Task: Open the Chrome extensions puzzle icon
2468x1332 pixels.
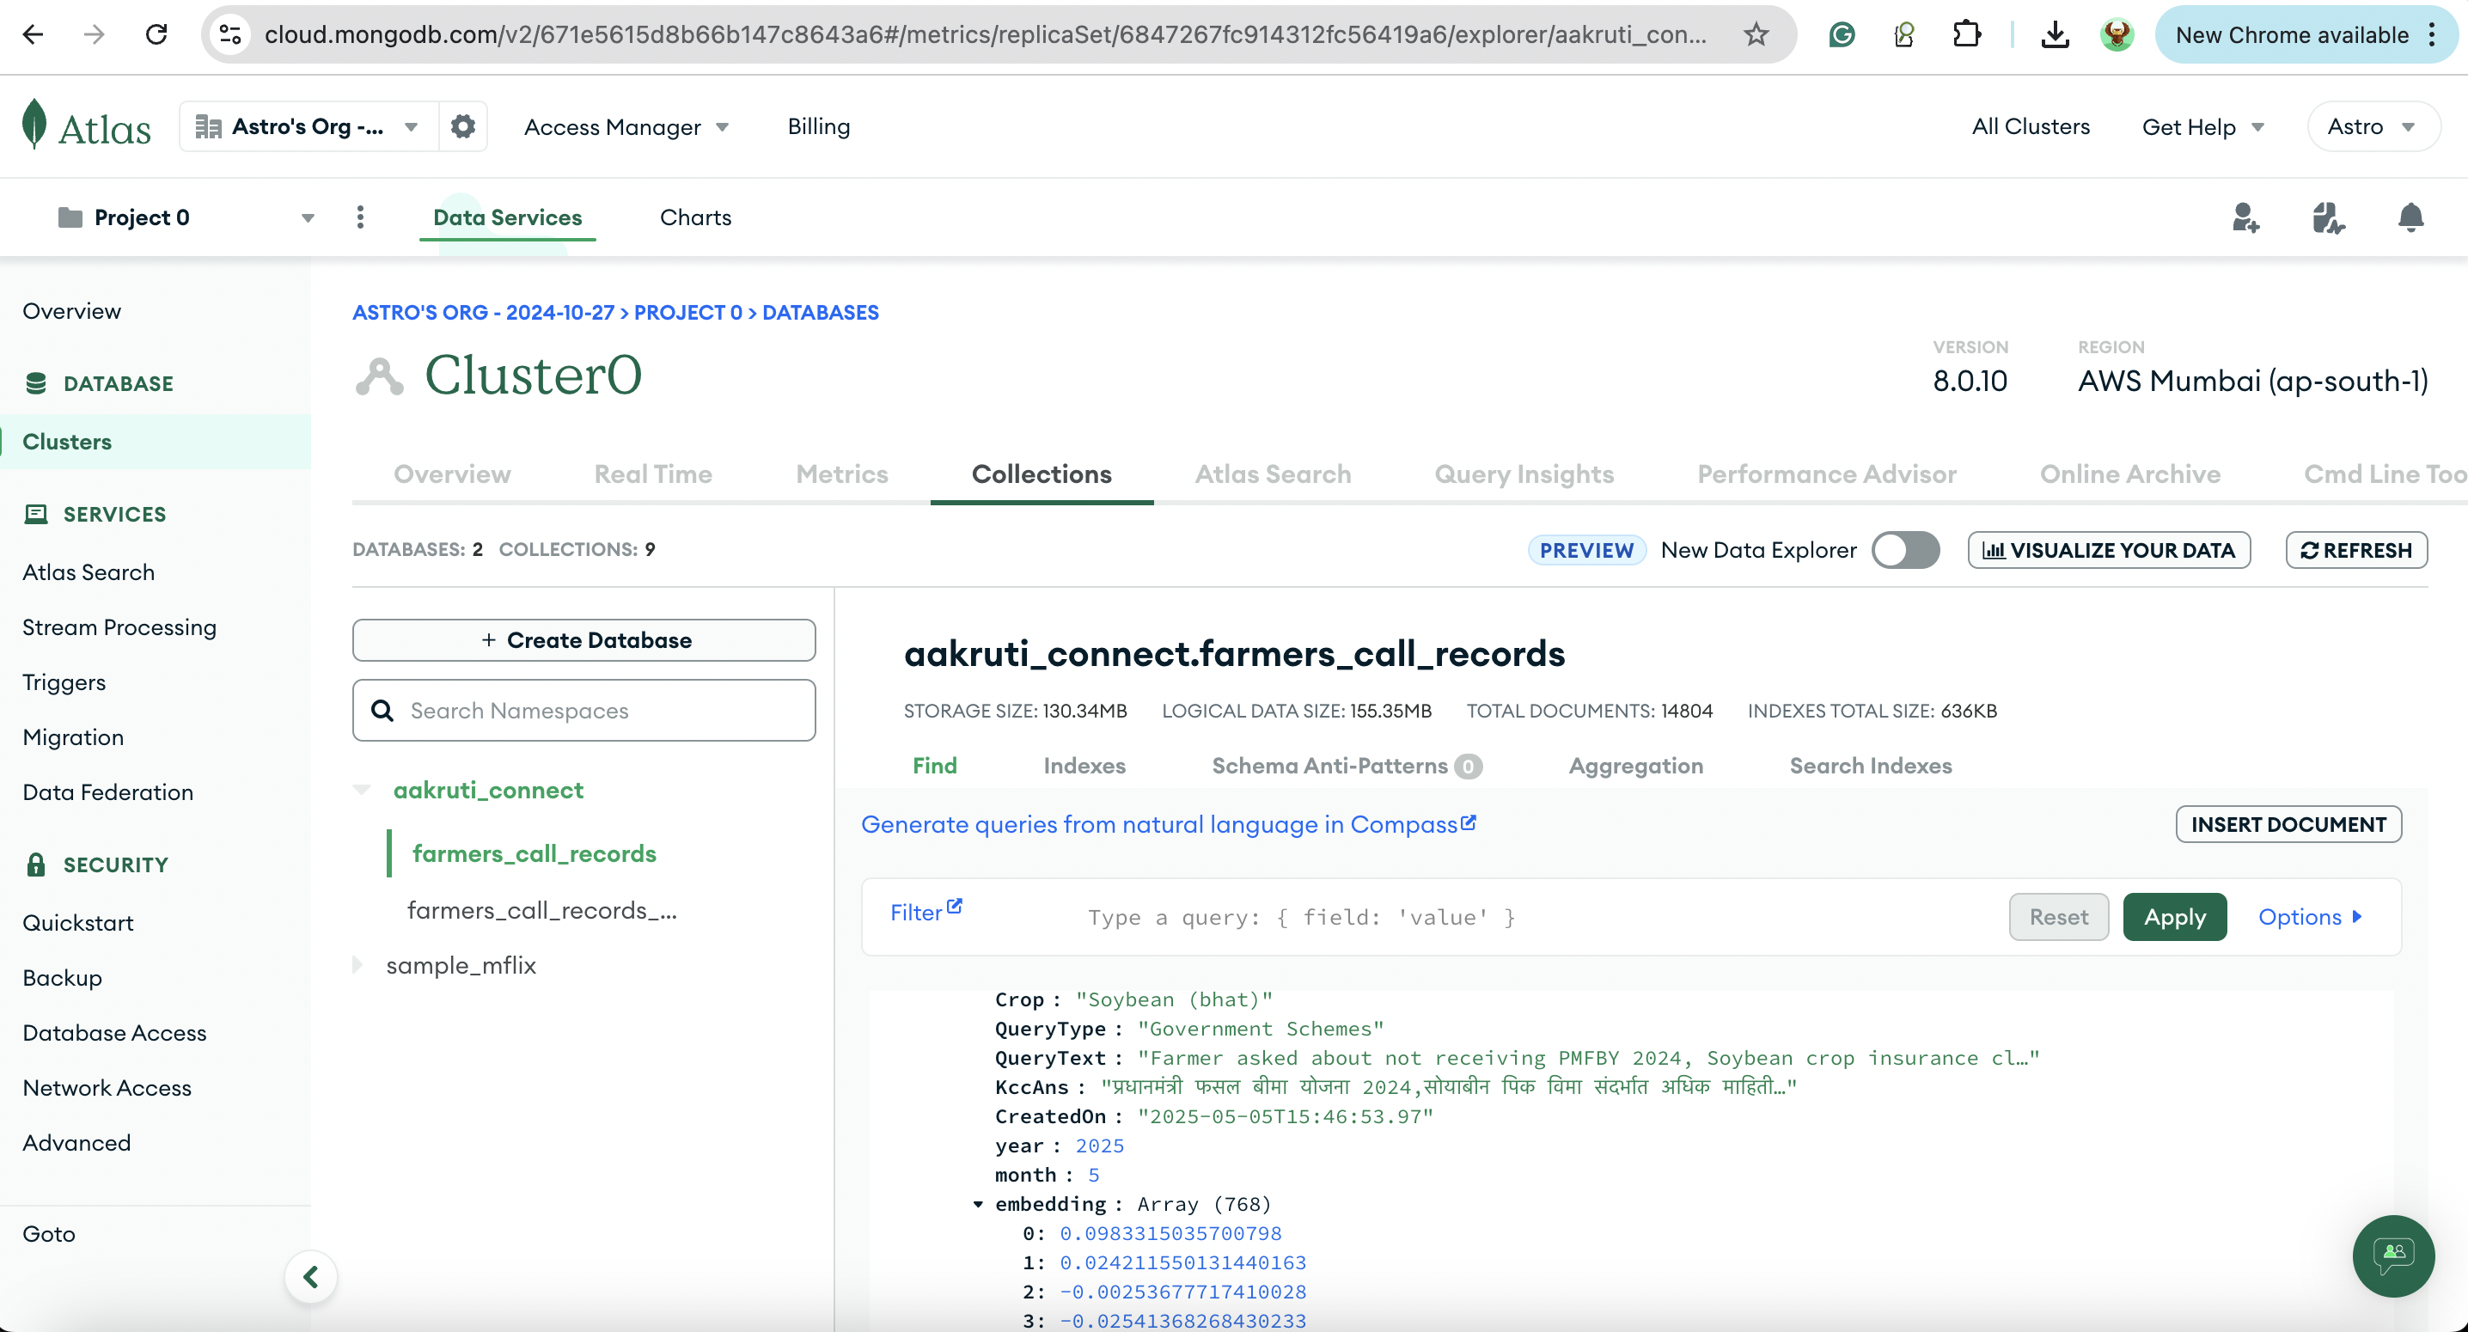Action: (1966, 35)
